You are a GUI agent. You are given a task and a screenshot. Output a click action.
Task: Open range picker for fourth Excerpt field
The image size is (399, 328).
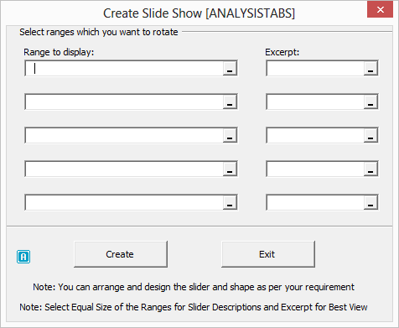(370, 169)
